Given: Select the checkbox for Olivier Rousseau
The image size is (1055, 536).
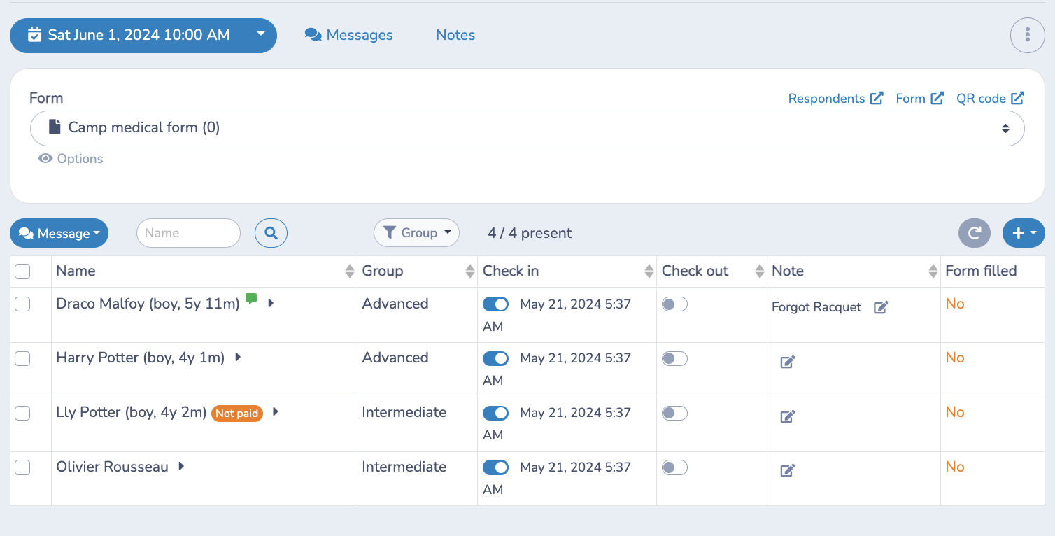Looking at the screenshot, I should pyautogui.click(x=22, y=467).
